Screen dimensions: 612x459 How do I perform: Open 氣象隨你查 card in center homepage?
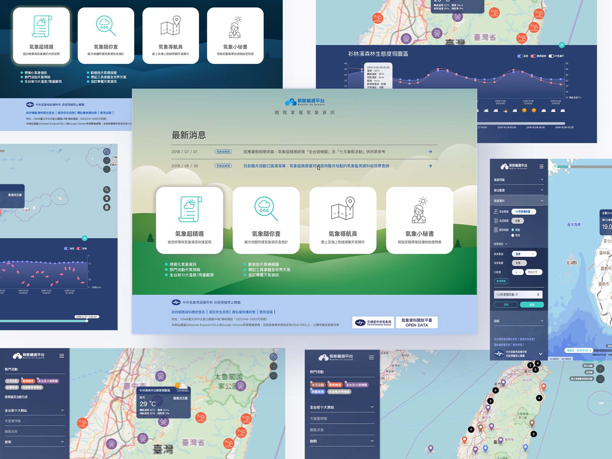tap(266, 220)
